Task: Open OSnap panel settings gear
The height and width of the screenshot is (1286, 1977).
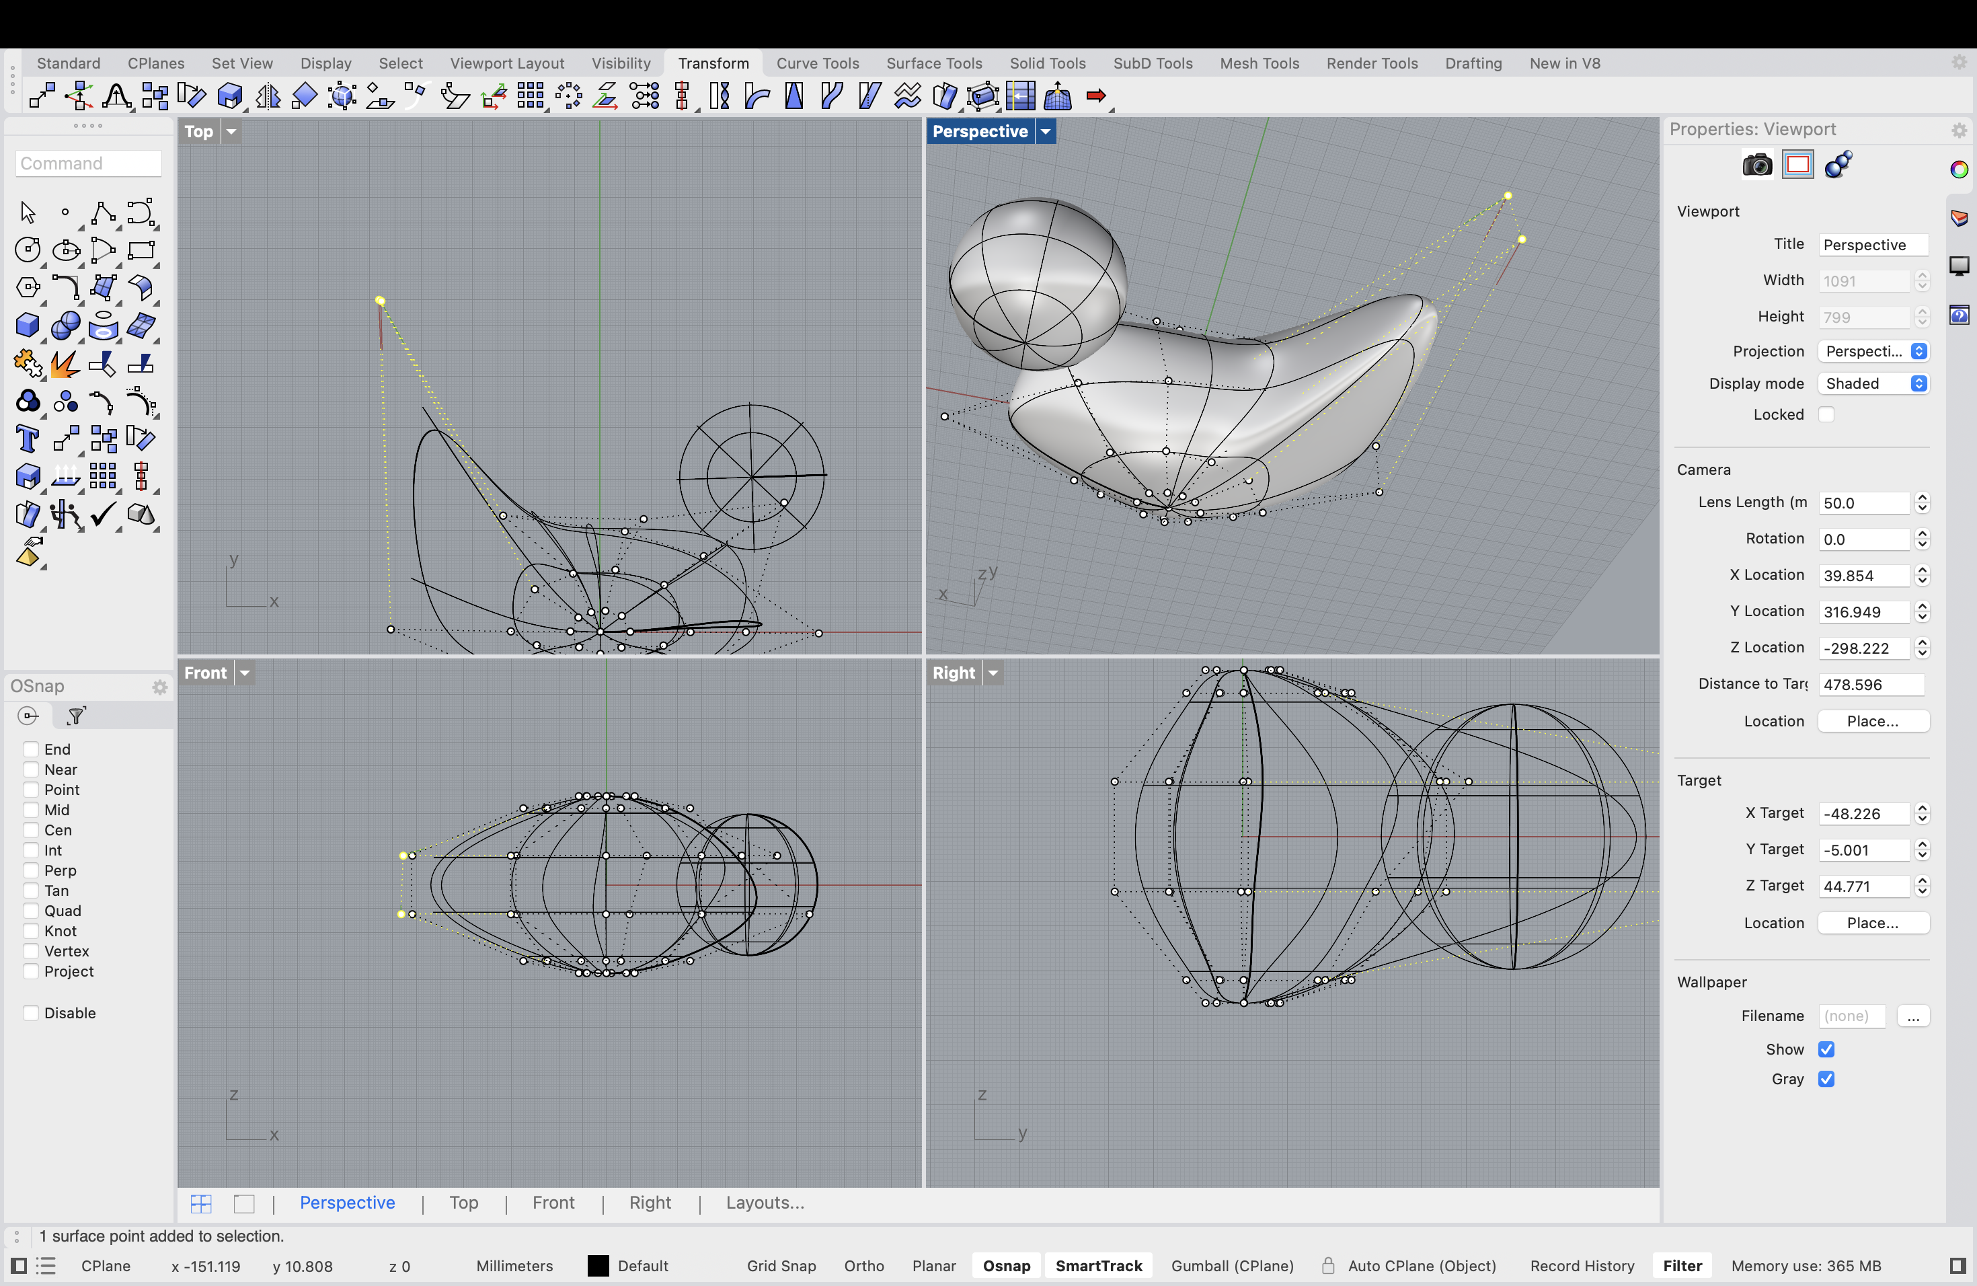Action: click(159, 687)
